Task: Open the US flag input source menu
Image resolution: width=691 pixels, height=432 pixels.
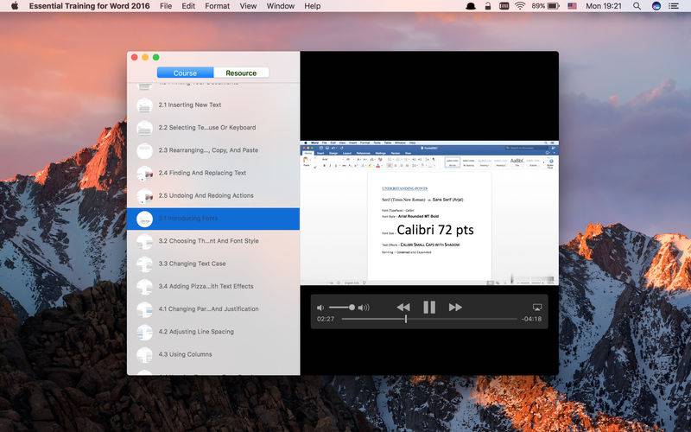Action: click(572, 6)
